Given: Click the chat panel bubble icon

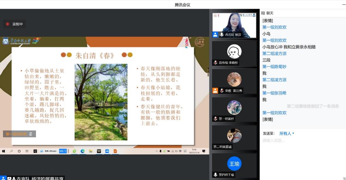Looking at the screenshot, I should pyautogui.click(x=263, y=13).
